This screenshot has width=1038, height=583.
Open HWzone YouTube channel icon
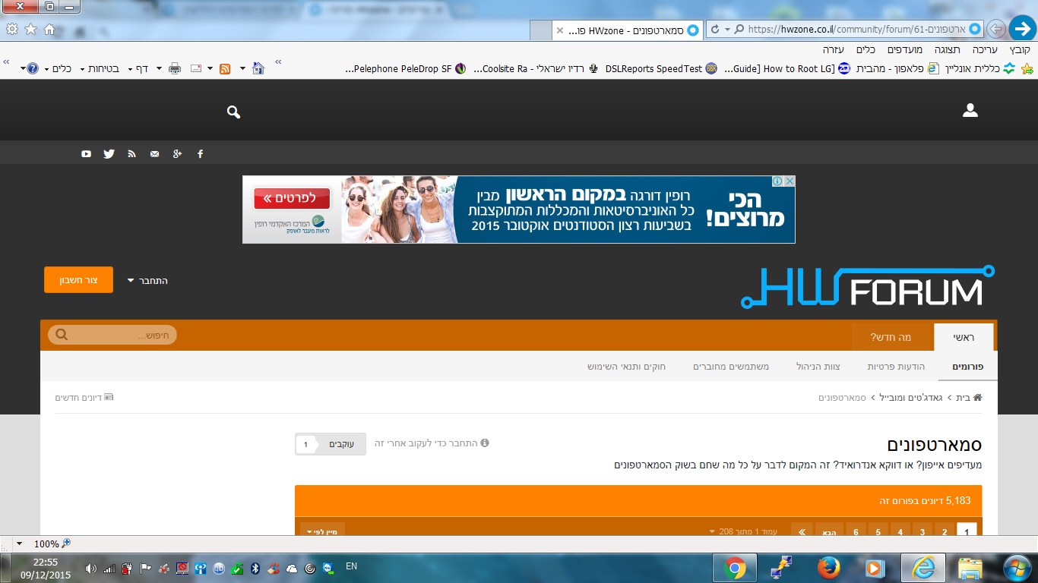(x=87, y=153)
